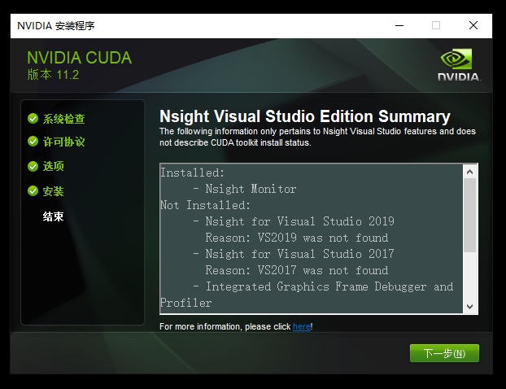Click the scrollbar track below the thumb
The image size is (506, 389).
(470, 277)
